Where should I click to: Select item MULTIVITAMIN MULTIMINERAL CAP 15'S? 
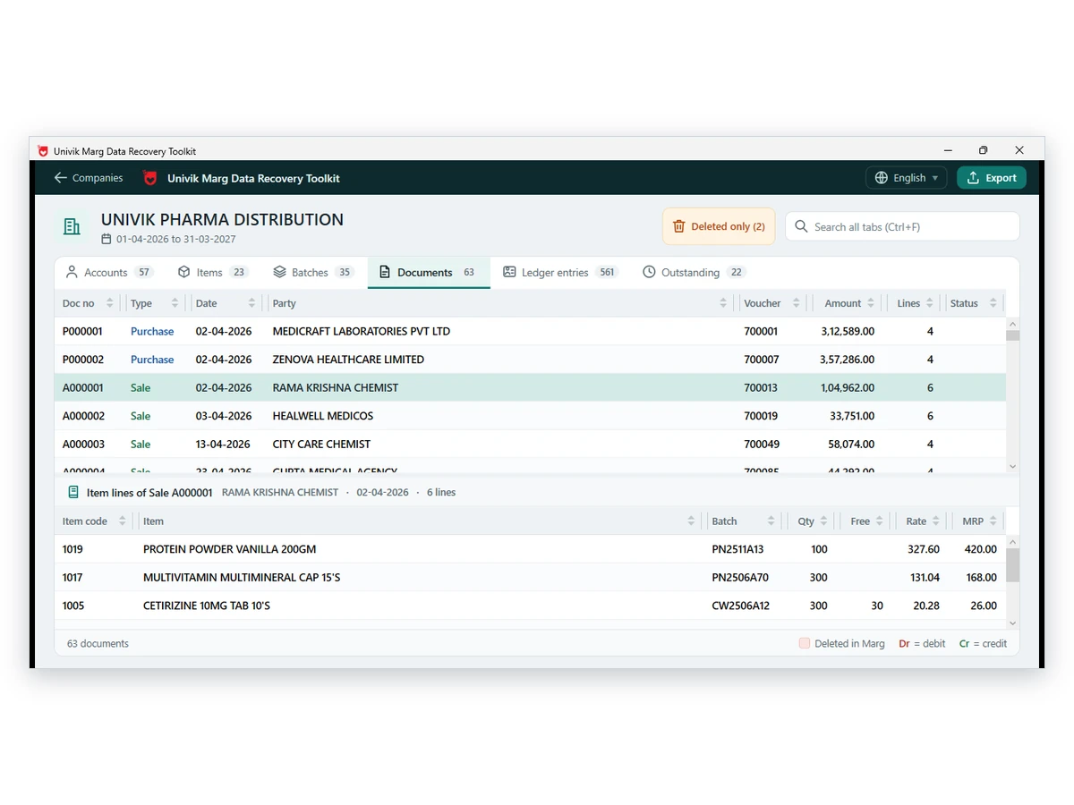pos(530,577)
